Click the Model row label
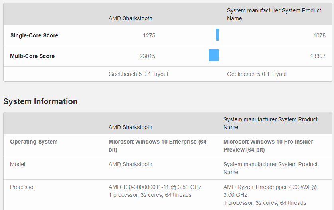334x210 pixels. (x=18, y=165)
